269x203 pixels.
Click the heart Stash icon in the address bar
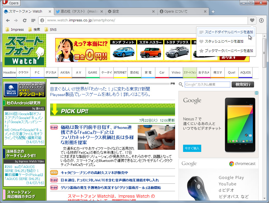click(252, 20)
